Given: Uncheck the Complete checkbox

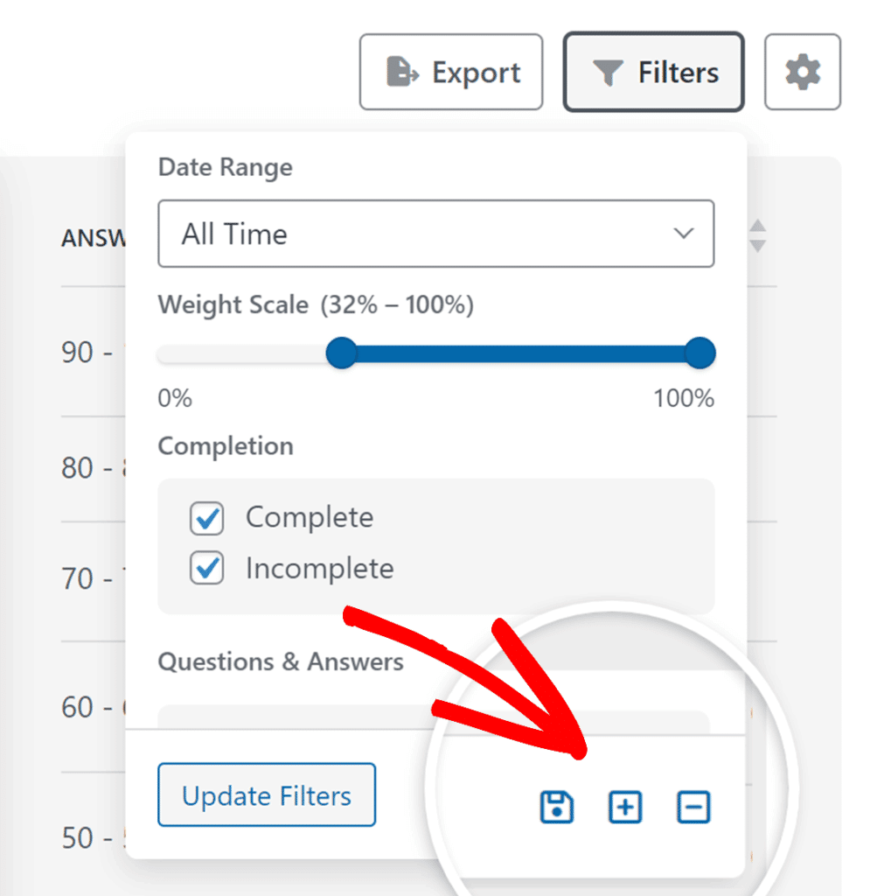Looking at the screenshot, I should (207, 518).
